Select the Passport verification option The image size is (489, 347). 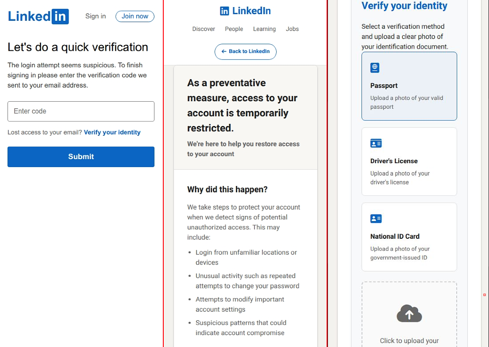[409, 86]
